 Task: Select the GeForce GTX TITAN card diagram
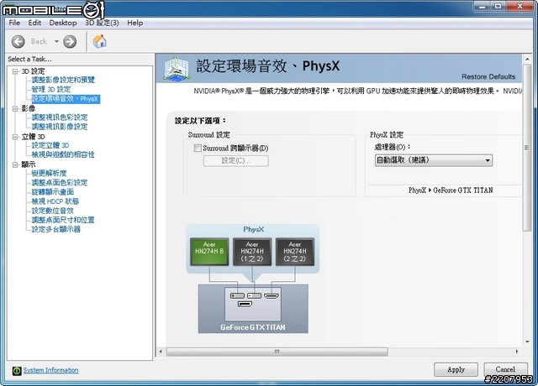[x=253, y=309]
